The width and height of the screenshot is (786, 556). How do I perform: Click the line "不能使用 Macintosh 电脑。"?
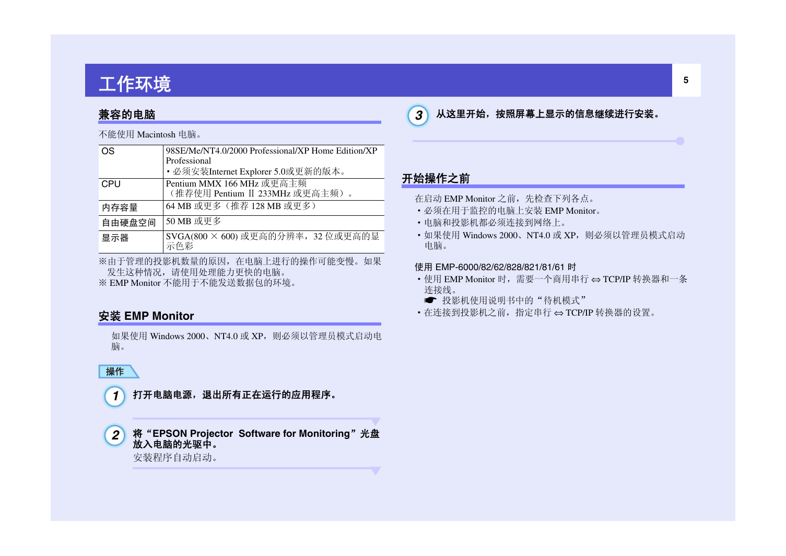tap(150, 134)
